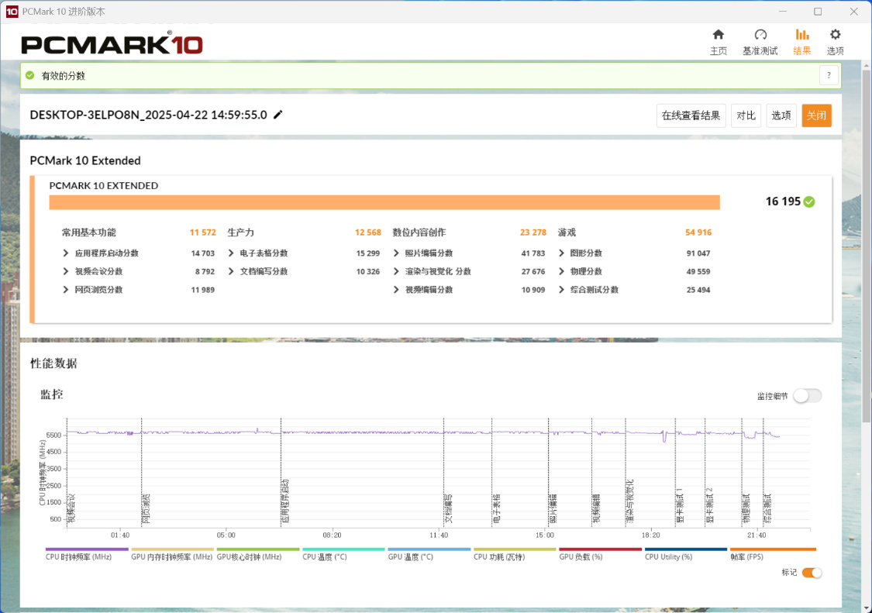Click the PCMARK 10 logo

(112, 43)
